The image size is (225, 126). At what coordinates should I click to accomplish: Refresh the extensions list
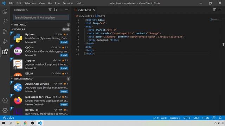[56, 10]
